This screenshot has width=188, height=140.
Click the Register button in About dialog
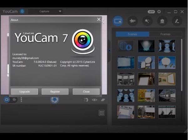[x=55, y=92]
